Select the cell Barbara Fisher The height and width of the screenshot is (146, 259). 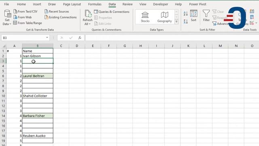pyautogui.click(x=38, y=116)
